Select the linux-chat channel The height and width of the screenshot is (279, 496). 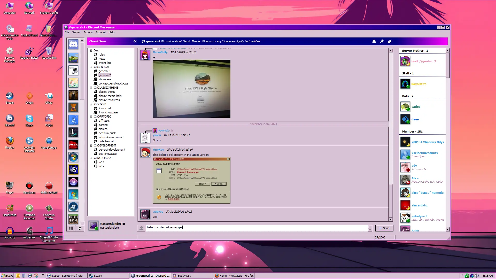click(x=105, y=109)
